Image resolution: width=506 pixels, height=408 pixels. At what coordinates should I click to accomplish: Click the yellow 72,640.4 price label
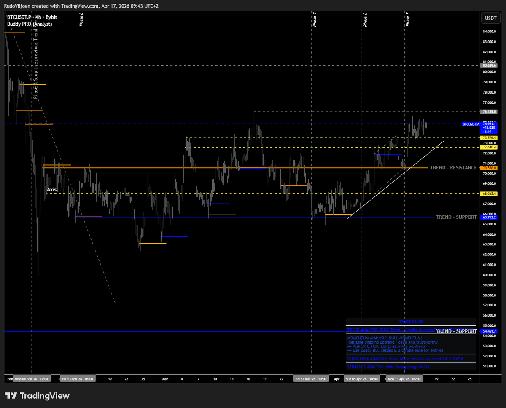(489, 147)
